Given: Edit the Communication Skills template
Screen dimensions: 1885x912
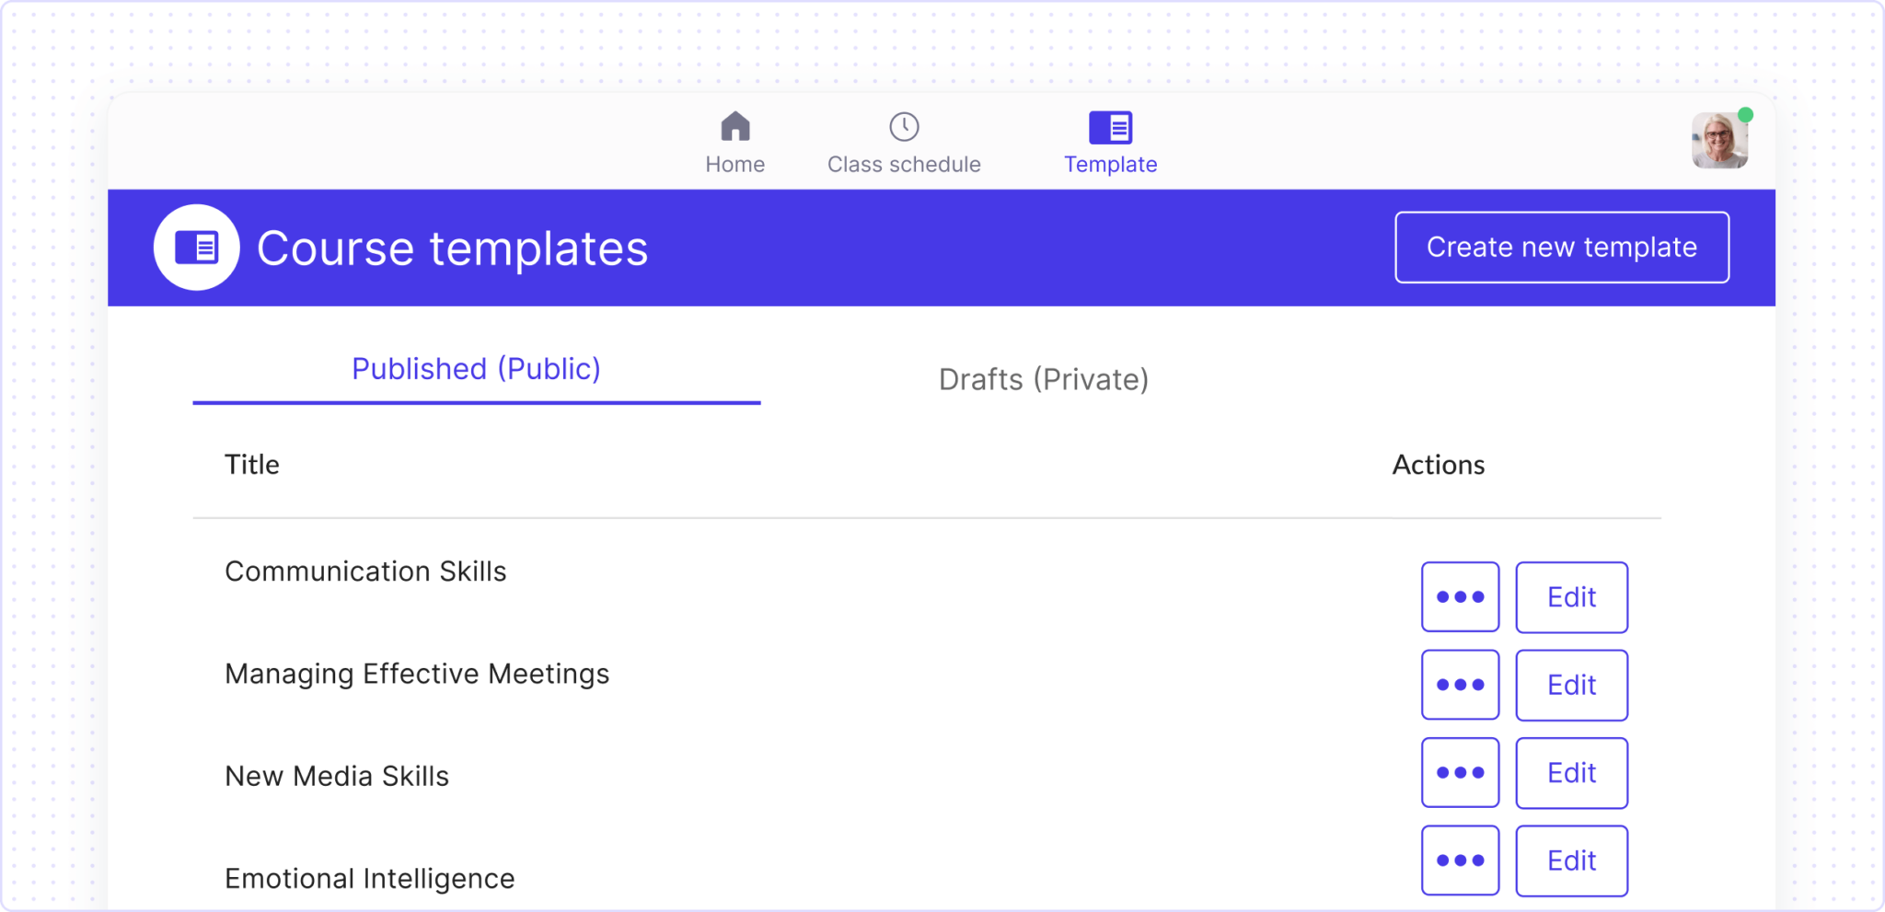Looking at the screenshot, I should click(1571, 597).
